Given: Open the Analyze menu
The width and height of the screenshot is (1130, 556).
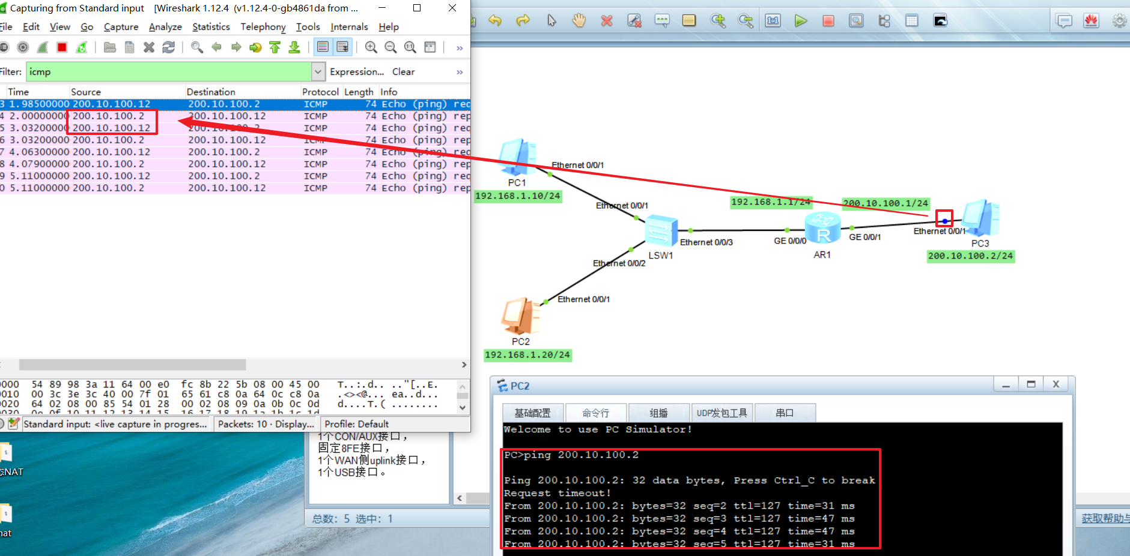Looking at the screenshot, I should click(165, 27).
